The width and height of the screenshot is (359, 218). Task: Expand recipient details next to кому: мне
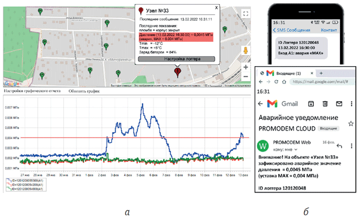click(296, 150)
